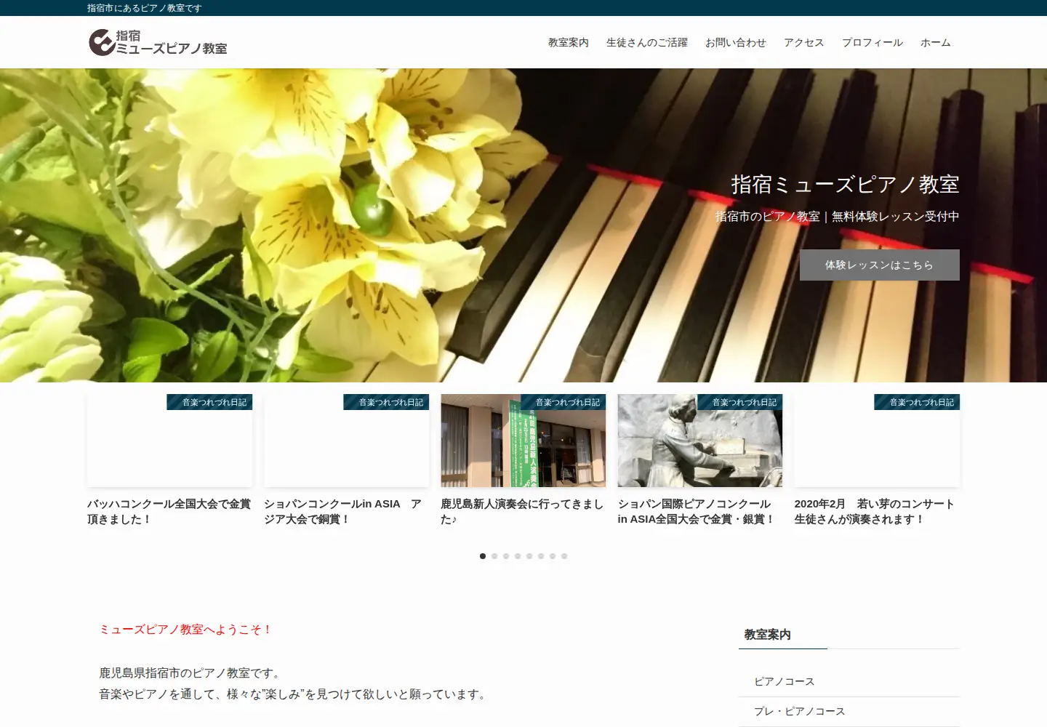Select the last carousel pagination dot
Image resolution: width=1047 pixels, height=727 pixels.
[564, 556]
